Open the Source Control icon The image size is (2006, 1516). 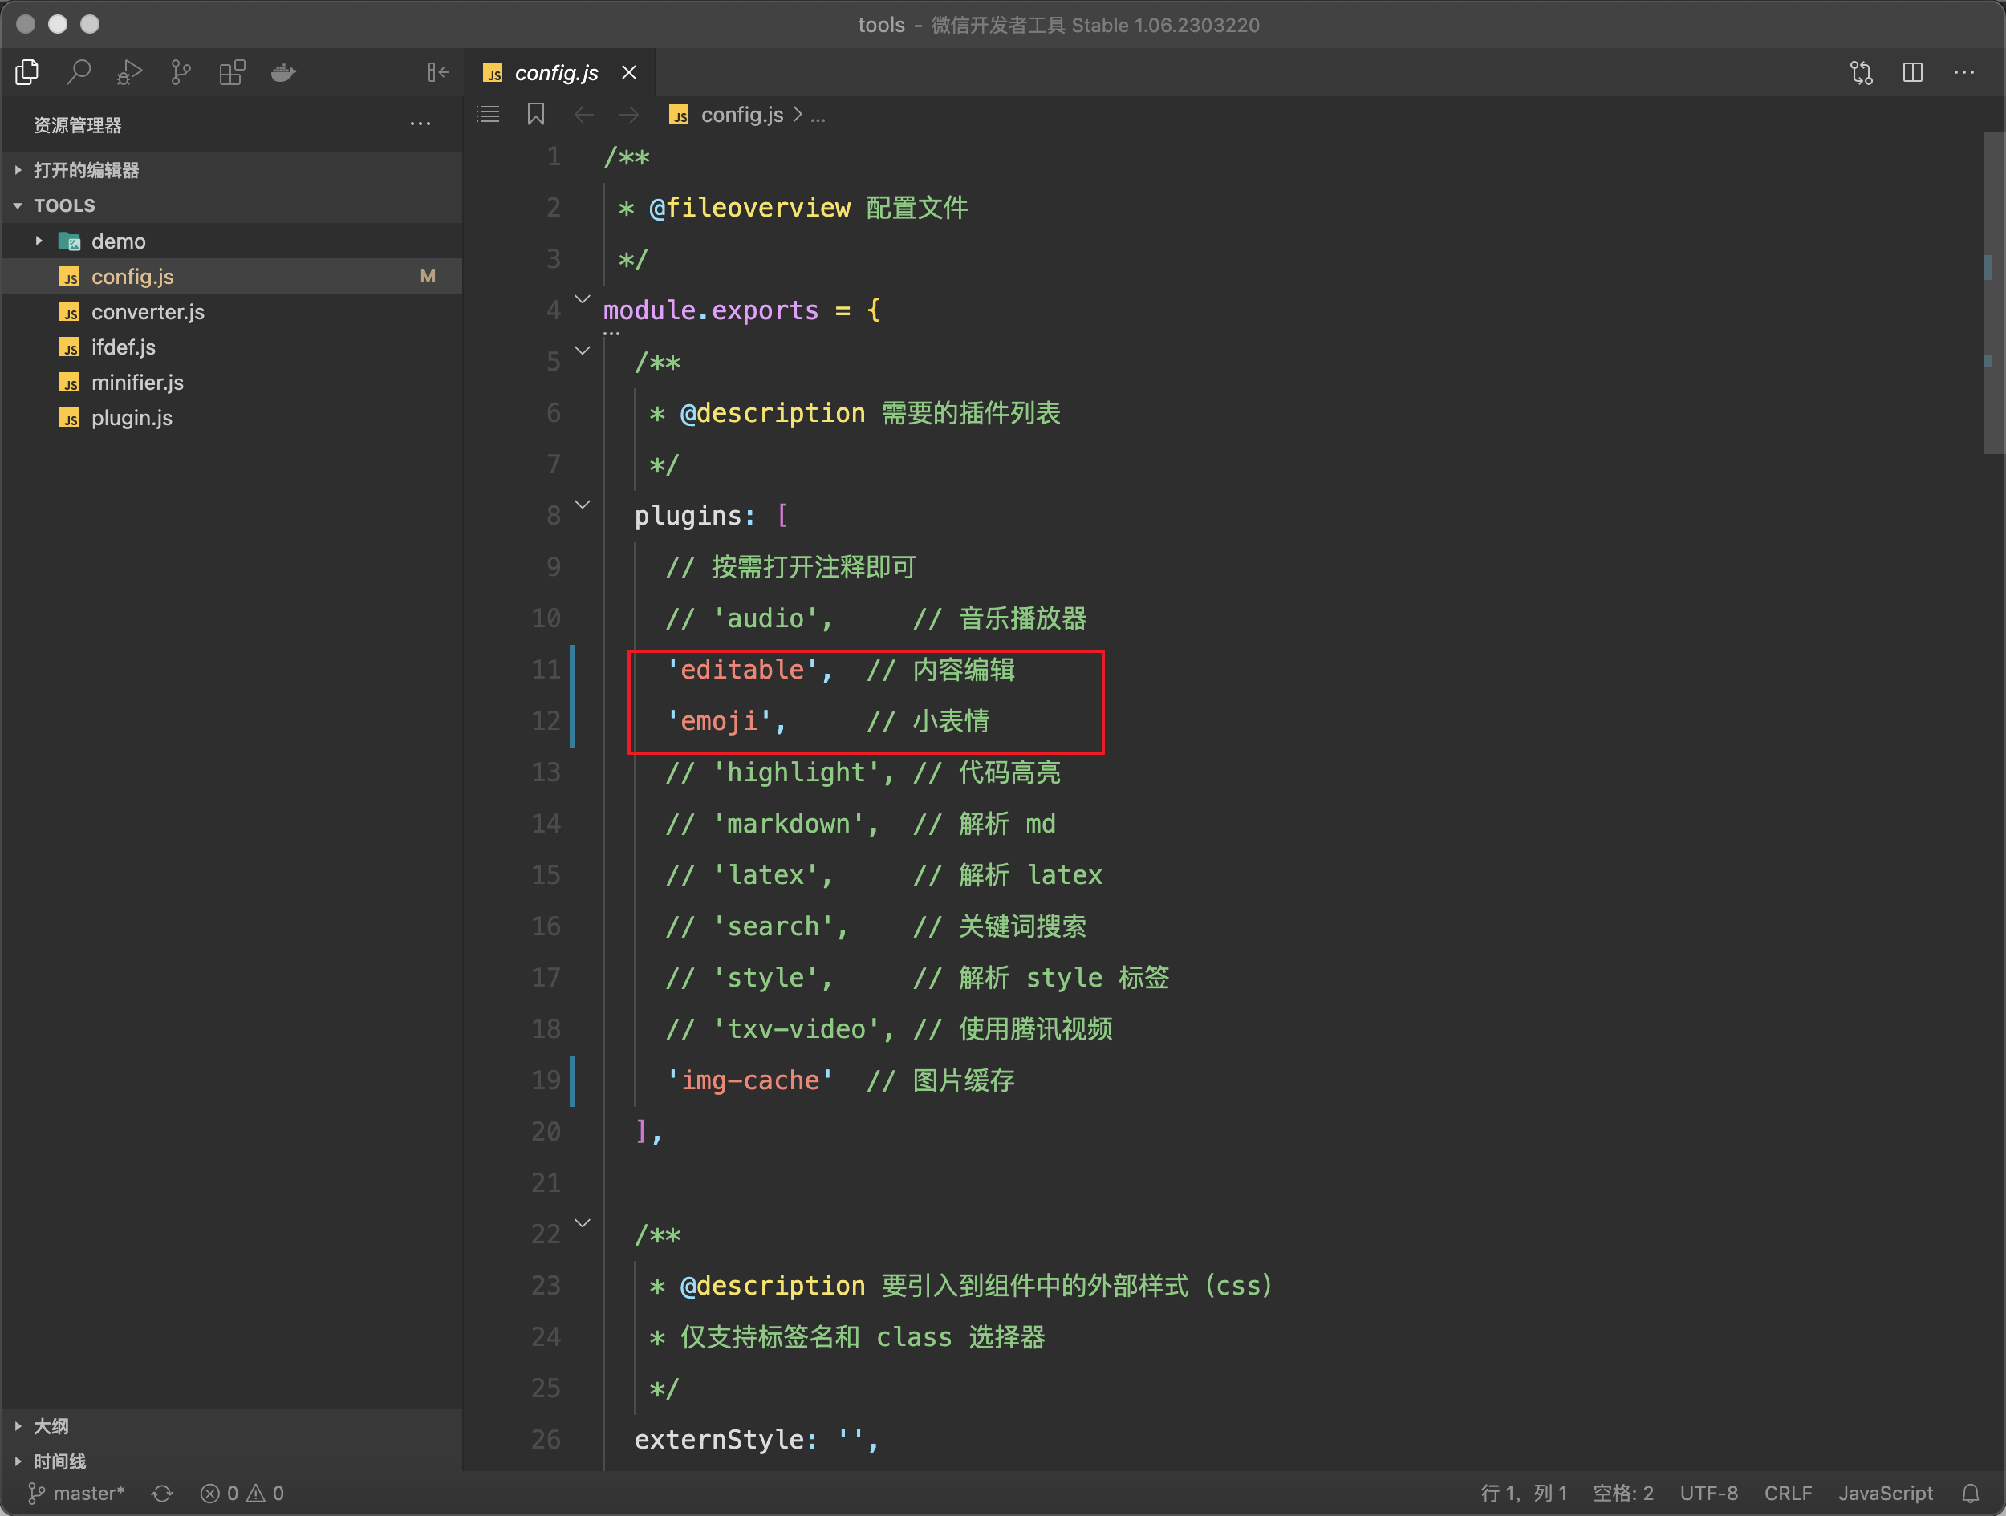181,72
